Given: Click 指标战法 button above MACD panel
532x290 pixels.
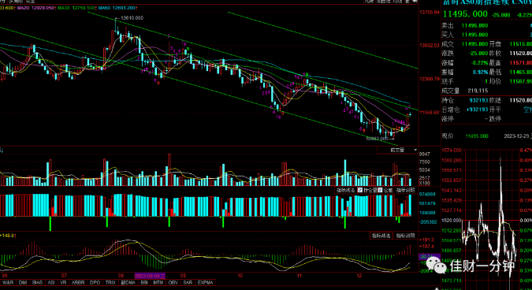Looking at the screenshot, I should point(381,236).
